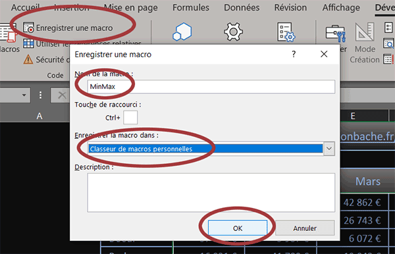This screenshot has height=254, width=395.
Task: Switch to Insertion tab
Action: (72, 7)
